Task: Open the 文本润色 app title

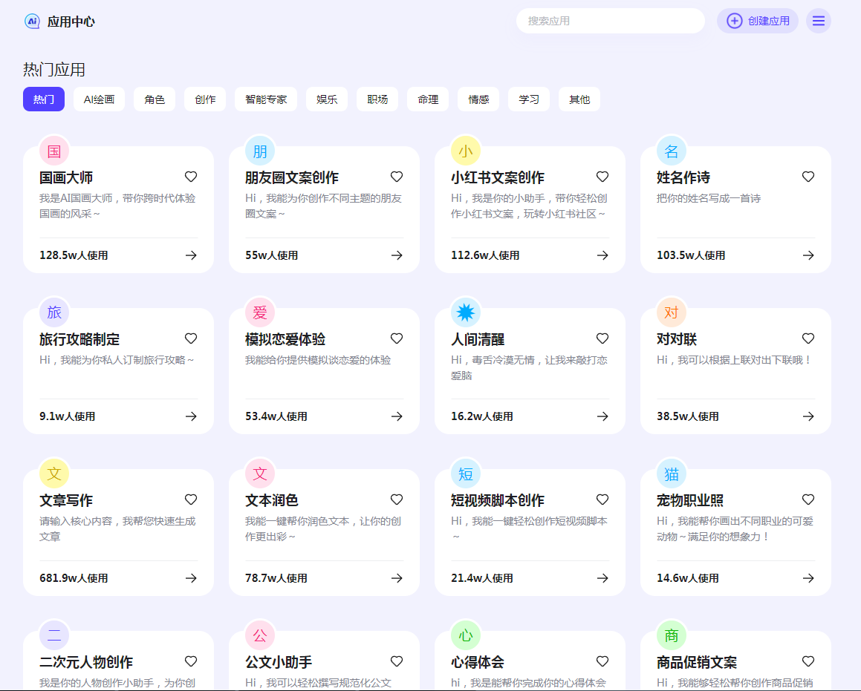Action: 272,500
